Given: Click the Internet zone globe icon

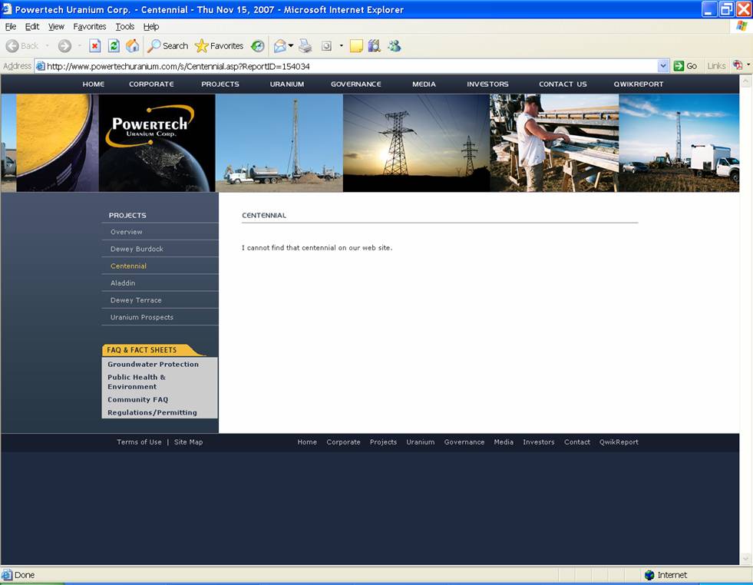Looking at the screenshot, I should click(x=649, y=575).
